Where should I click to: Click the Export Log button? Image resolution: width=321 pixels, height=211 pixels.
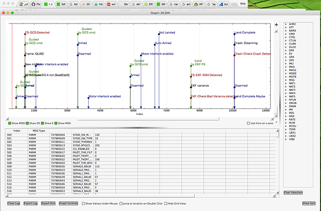tap(30, 204)
